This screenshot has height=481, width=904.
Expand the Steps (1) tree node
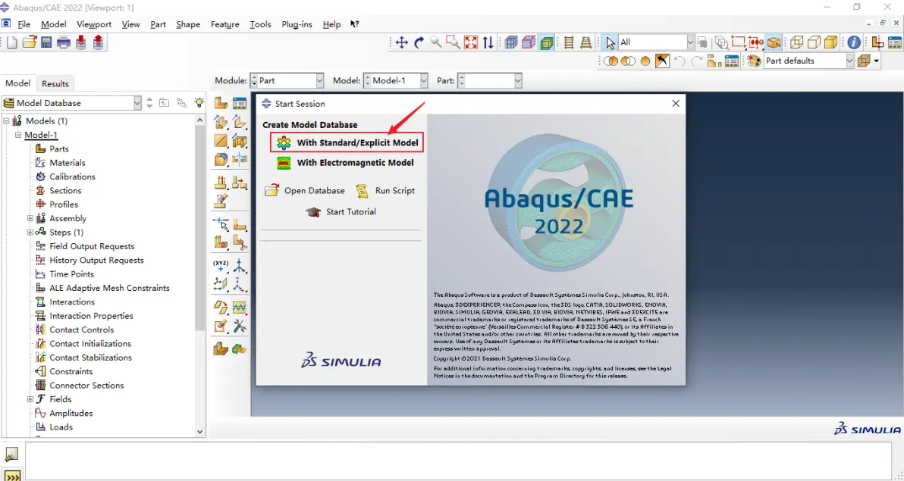[x=30, y=232]
